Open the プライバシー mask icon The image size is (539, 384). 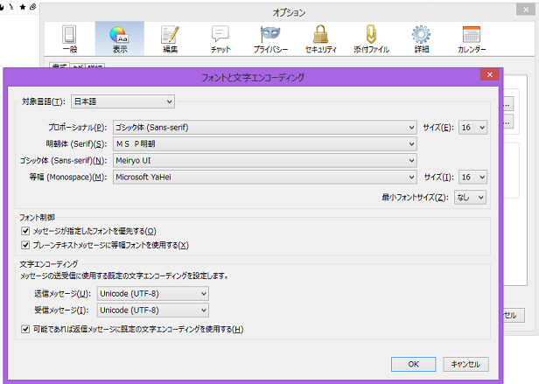pos(271,38)
